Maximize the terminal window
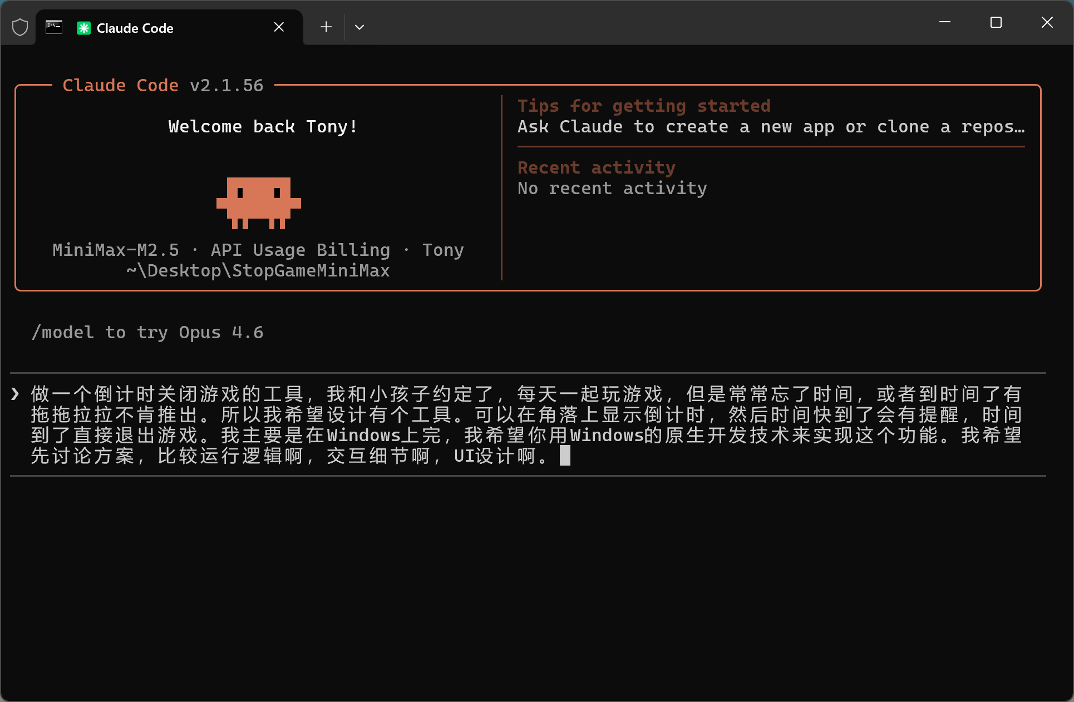 (996, 23)
